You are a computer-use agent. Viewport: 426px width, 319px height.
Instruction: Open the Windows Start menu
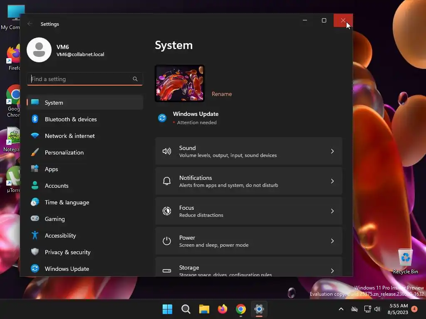167,309
